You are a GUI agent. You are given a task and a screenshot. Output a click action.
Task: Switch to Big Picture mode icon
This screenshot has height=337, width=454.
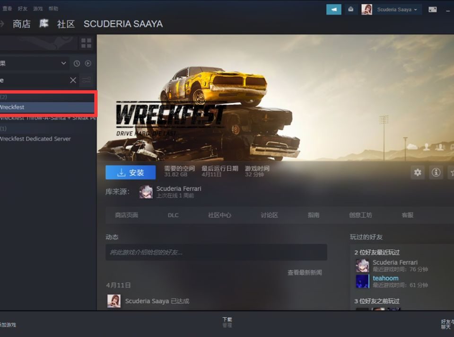[433, 9]
